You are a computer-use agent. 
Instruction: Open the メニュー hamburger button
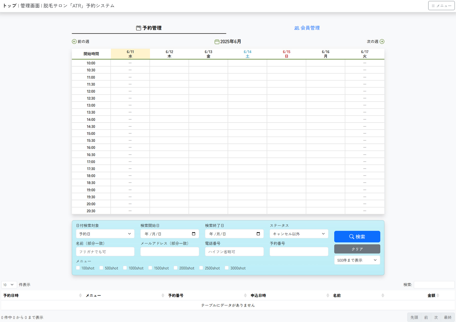click(441, 6)
